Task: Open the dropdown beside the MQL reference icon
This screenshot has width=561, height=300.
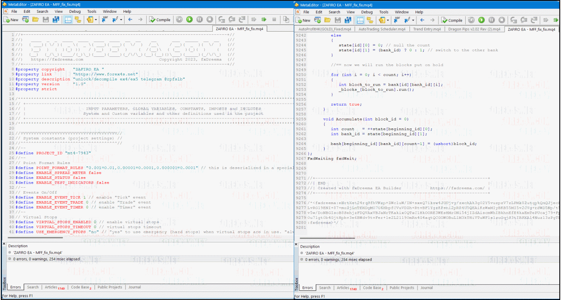Action: (x=95, y=19)
